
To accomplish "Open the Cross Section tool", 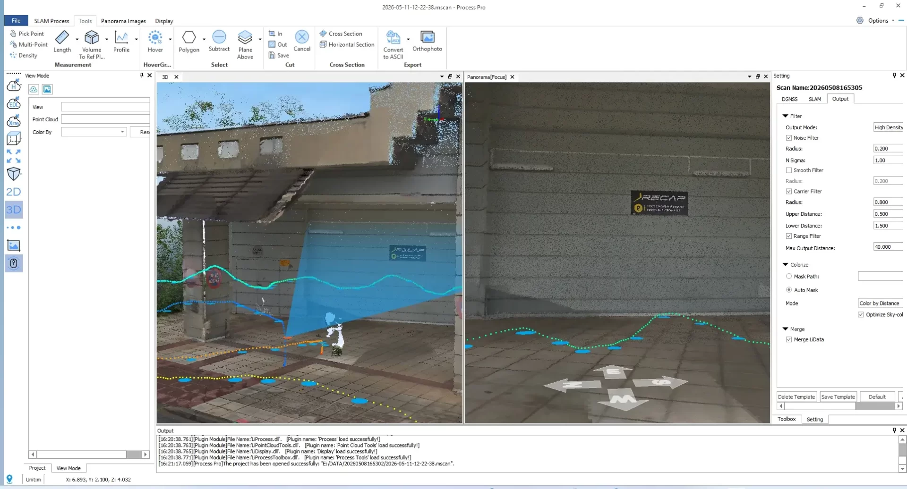I will pyautogui.click(x=341, y=34).
